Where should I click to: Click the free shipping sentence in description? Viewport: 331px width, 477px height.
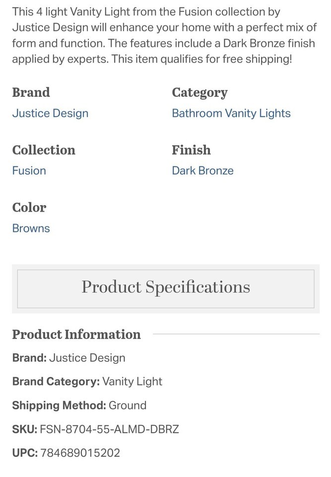201,59
